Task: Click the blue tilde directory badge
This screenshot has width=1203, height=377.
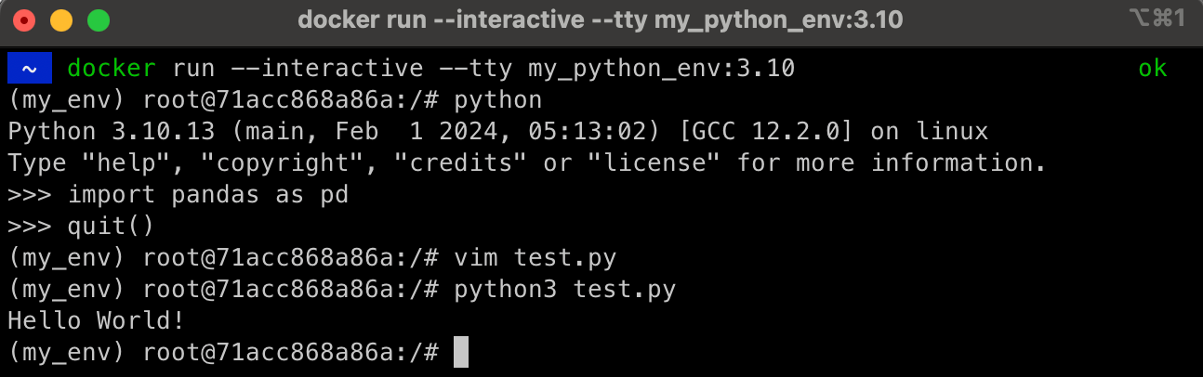Action: [29, 68]
